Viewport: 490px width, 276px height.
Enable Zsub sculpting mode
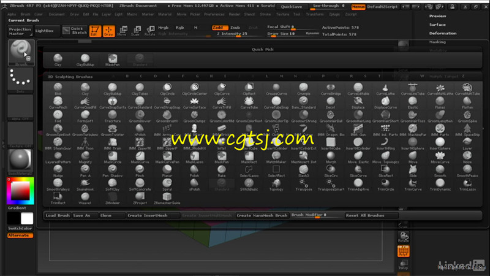pos(235,28)
